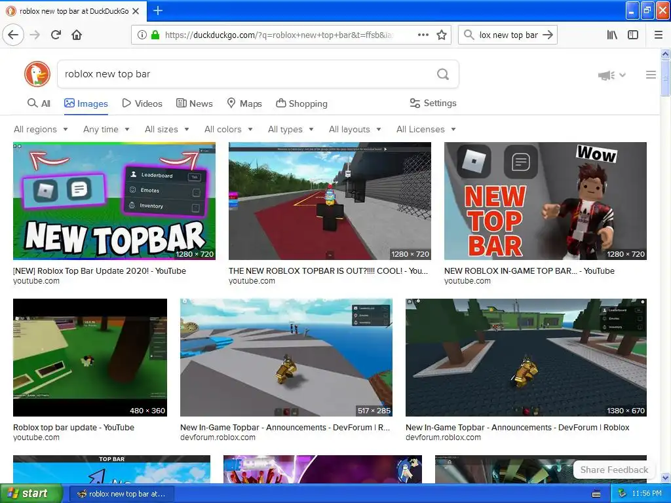The height and width of the screenshot is (503, 671).
Task: Click the forward navigation arrow
Action: click(x=35, y=35)
